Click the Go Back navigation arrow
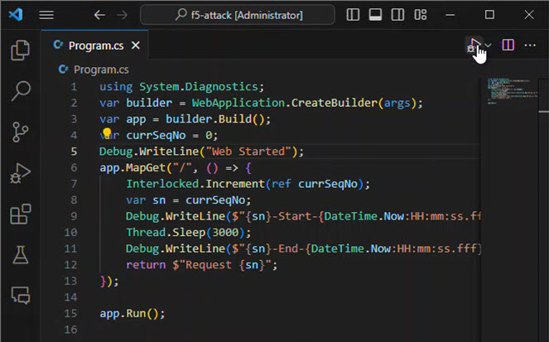 click(99, 15)
